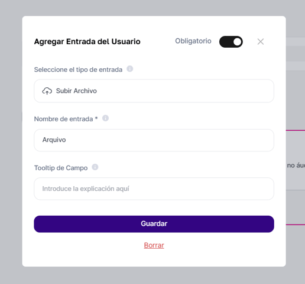Viewport: 305px width, 284px height.
Task: Click the Introduce la explicación aquí field
Action: 154,189
